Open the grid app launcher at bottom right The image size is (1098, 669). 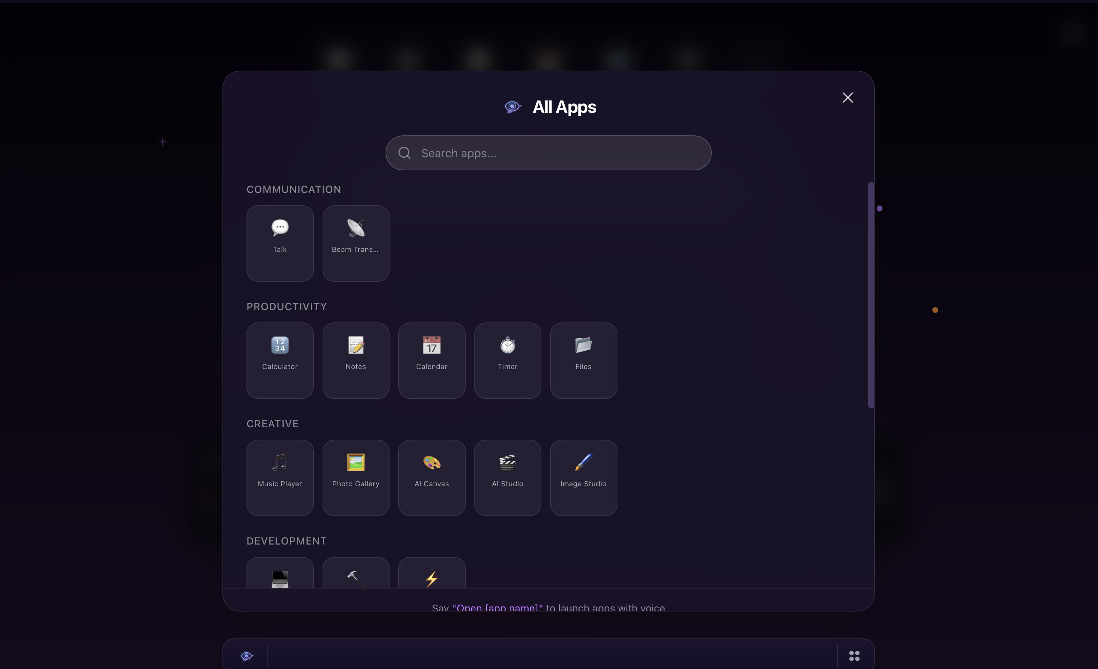pyautogui.click(x=854, y=655)
